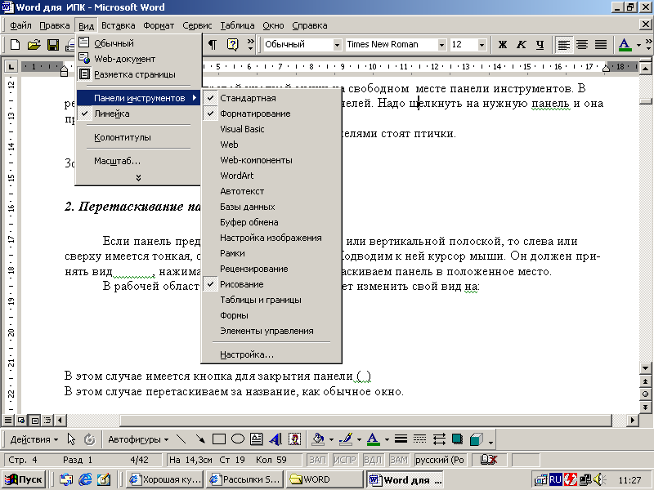This screenshot has width=654, height=490.
Task: Open the Line Color dropdown arrow
Action: pyautogui.click(x=359, y=439)
